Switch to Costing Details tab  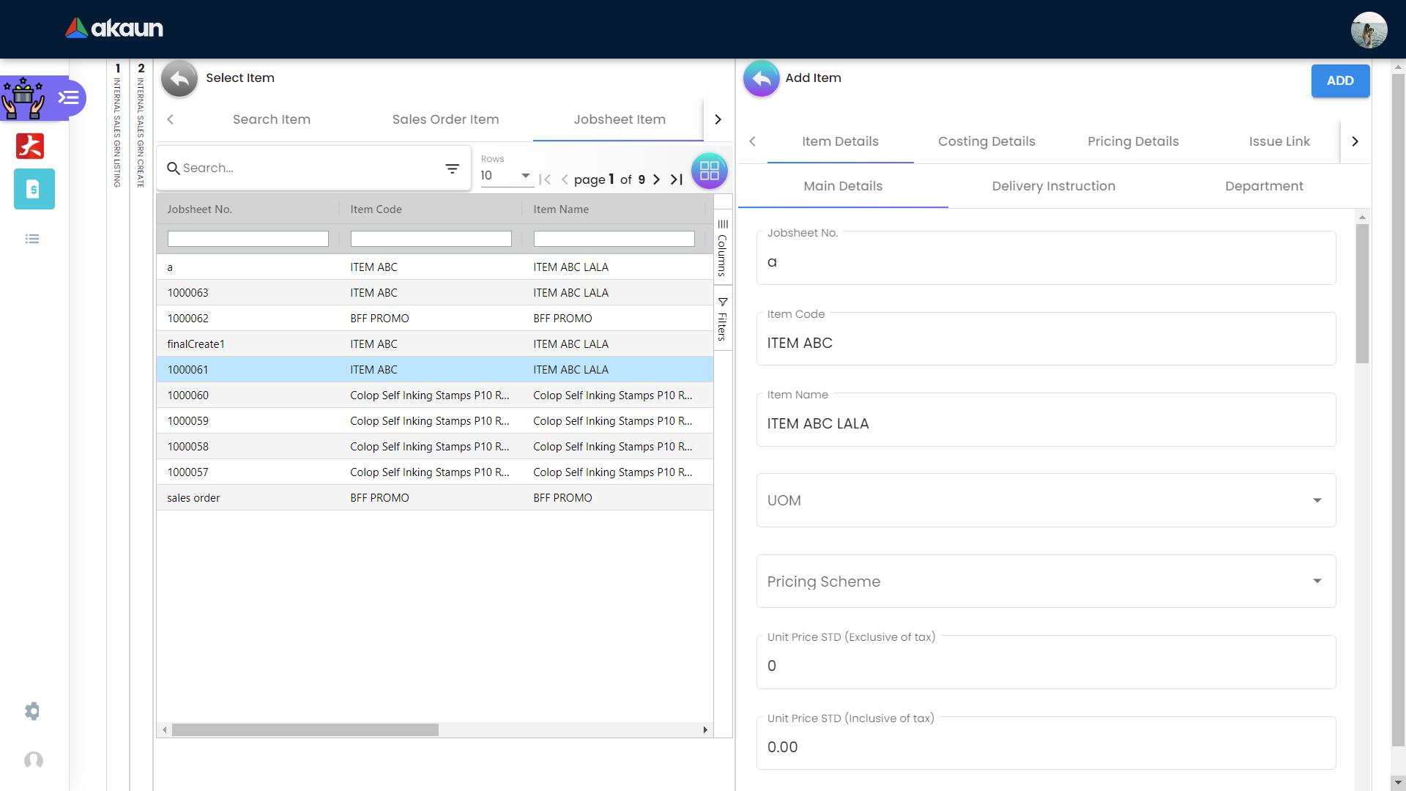click(986, 141)
